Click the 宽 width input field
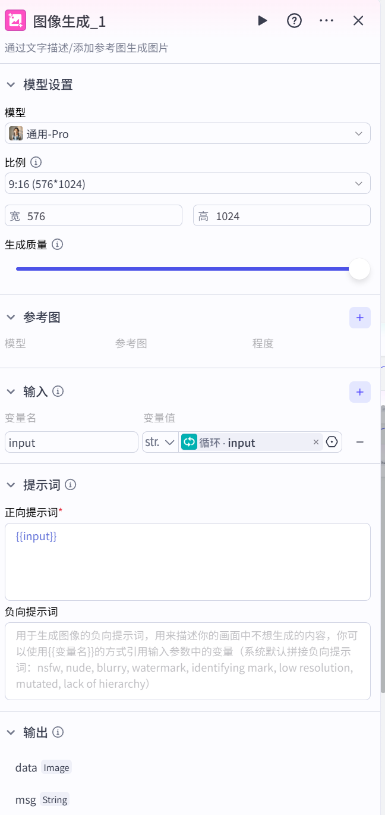This screenshot has height=815, width=385. point(101,216)
